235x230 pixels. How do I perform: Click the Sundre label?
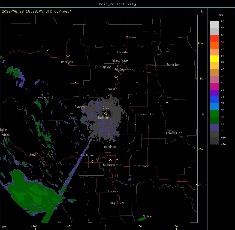pyautogui.click(x=80, y=107)
